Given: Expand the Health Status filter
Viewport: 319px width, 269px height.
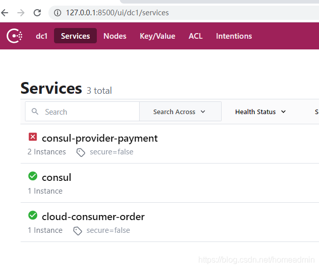Looking at the screenshot, I should pyautogui.click(x=260, y=112).
